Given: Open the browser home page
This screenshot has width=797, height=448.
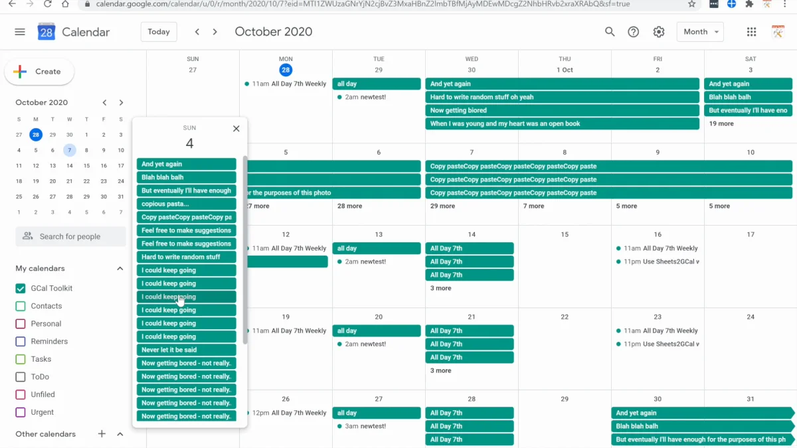Looking at the screenshot, I should click(x=65, y=4).
